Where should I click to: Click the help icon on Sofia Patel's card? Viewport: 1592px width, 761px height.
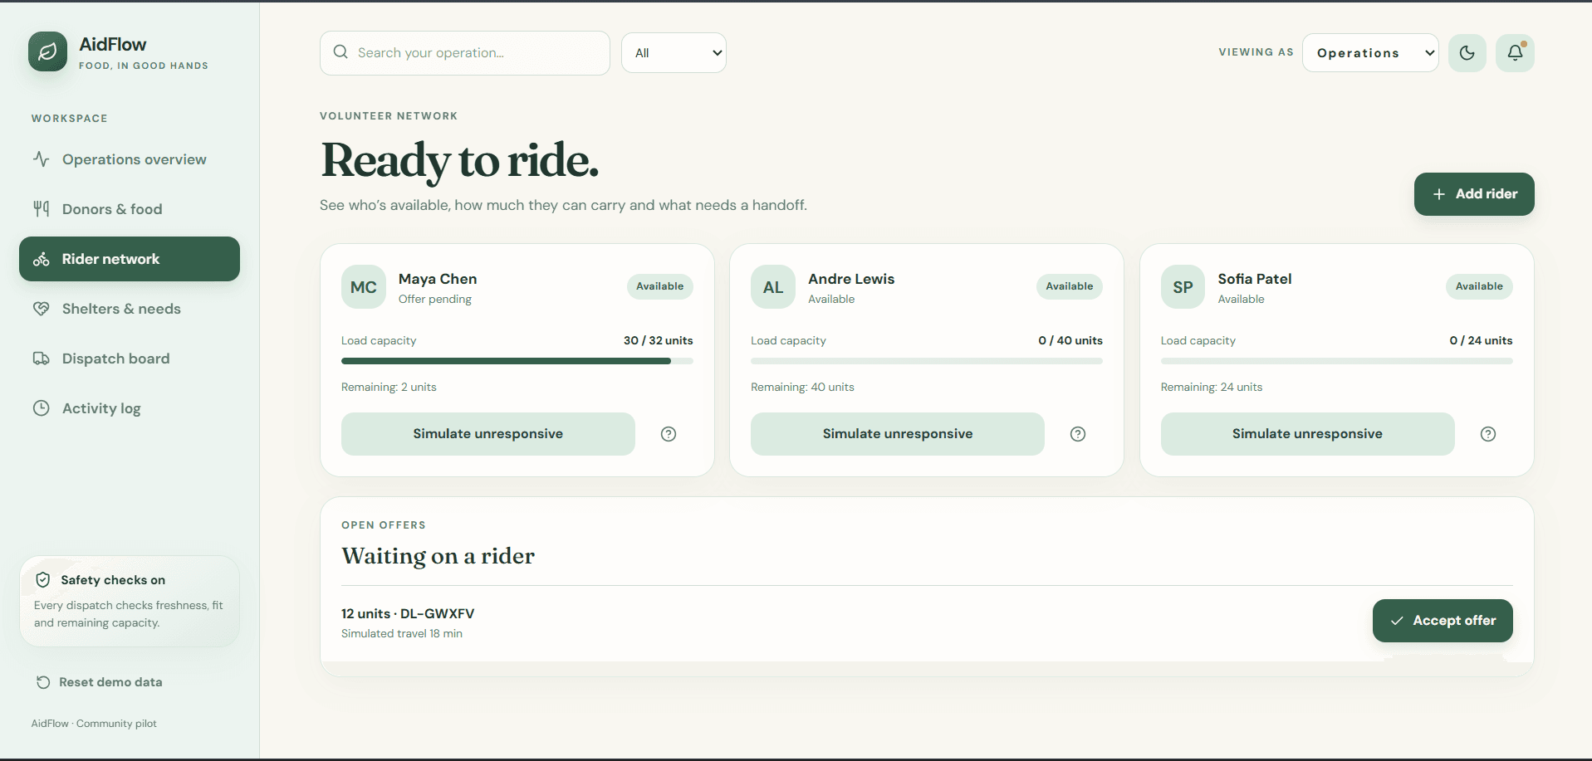click(1488, 434)
